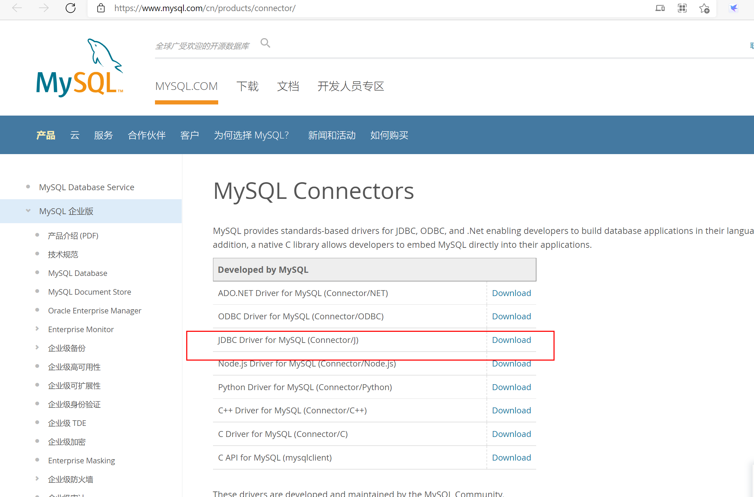Click the Developed by MySQL table header

coord(374,270)
